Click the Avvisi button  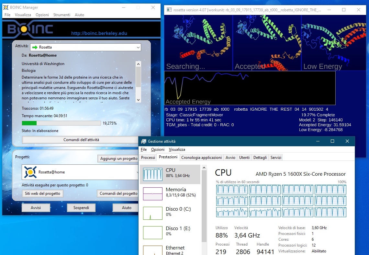coord(36,208)
